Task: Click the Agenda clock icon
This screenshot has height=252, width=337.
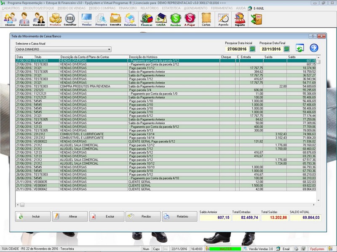Action: coord(223,19)
